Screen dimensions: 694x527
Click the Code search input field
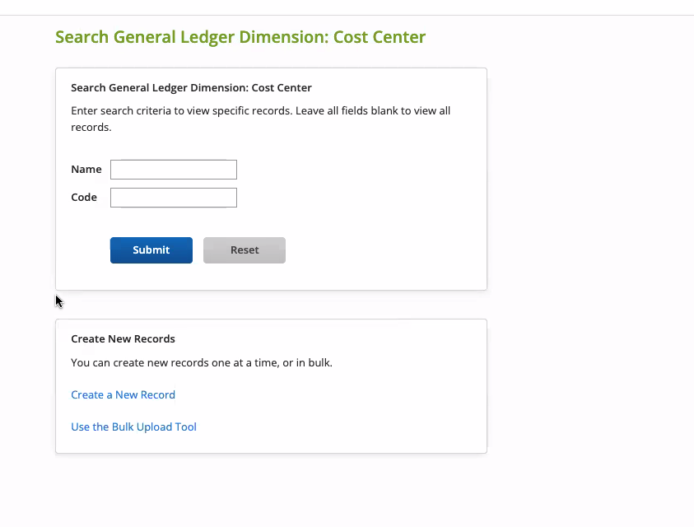[174, 198]
